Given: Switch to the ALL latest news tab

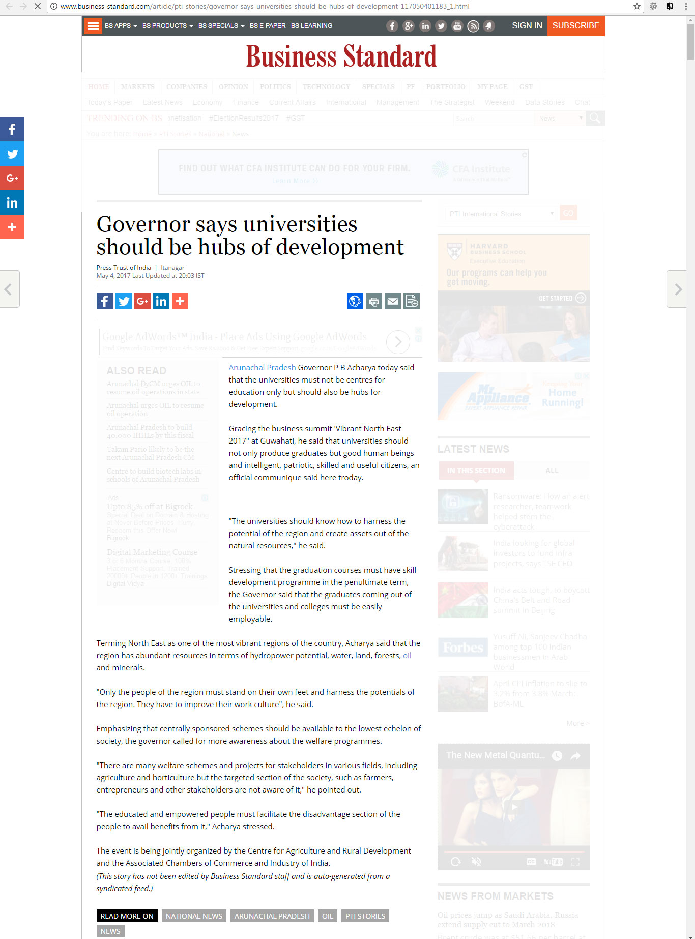Looking at the screenshot, I should 552,471.
